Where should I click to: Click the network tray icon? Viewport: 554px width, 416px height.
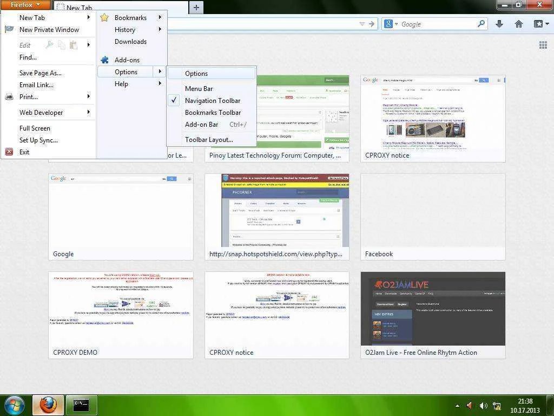[497, 405]
